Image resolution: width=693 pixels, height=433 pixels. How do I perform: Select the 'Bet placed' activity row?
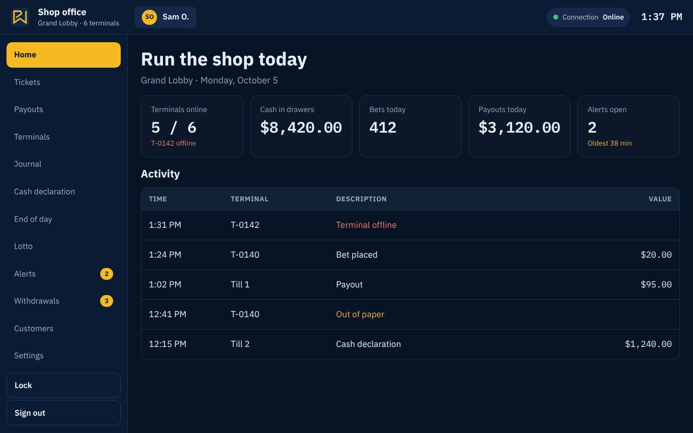coord(410,255)
